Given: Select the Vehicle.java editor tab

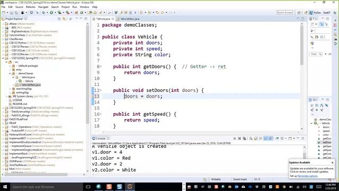Looking at the screenshot, I should click(103, 19).
